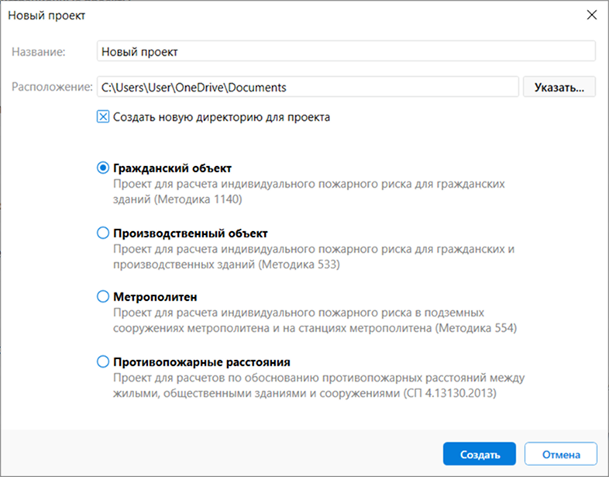The width and height of the screenshot is (609, 477).
Task: Click the Расположение: label
Action: click(x=52, y=87)
